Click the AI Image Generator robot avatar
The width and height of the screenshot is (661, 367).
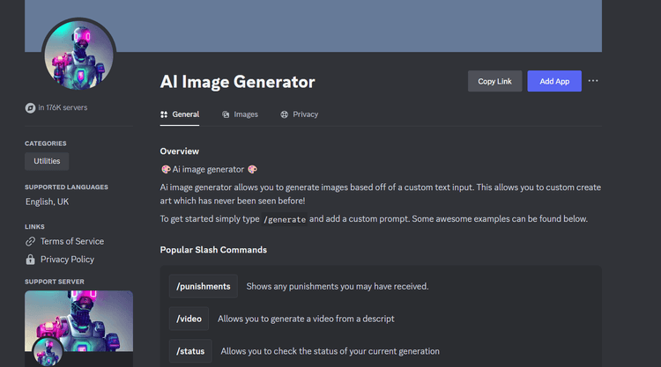coord(78,55)
